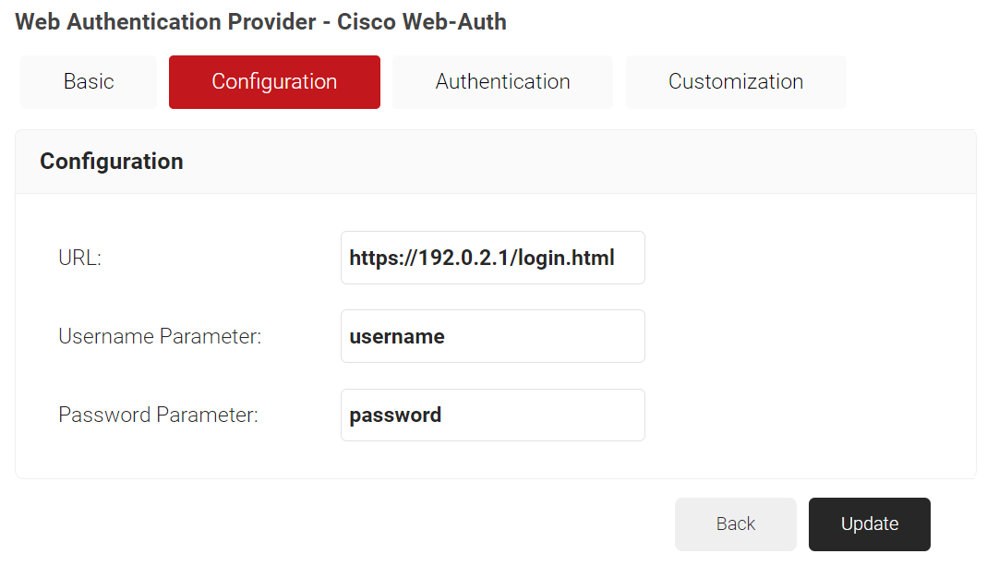Go to the Customization tab

pos(736,82)
